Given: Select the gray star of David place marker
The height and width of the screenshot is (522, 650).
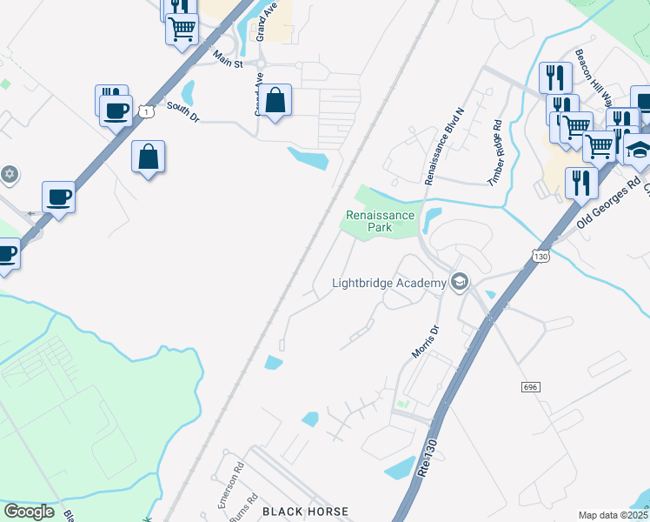Looking at the screenshot, I should pos(10,174).
